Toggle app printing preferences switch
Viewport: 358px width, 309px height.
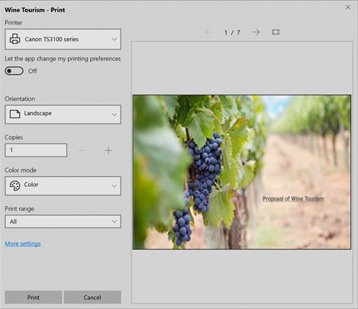click(14, 71)
